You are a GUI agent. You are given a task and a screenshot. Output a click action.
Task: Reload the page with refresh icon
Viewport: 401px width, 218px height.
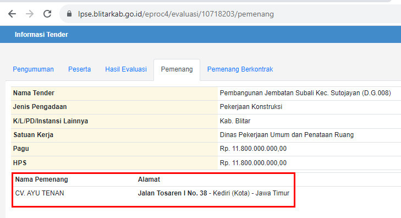(47, 14)
